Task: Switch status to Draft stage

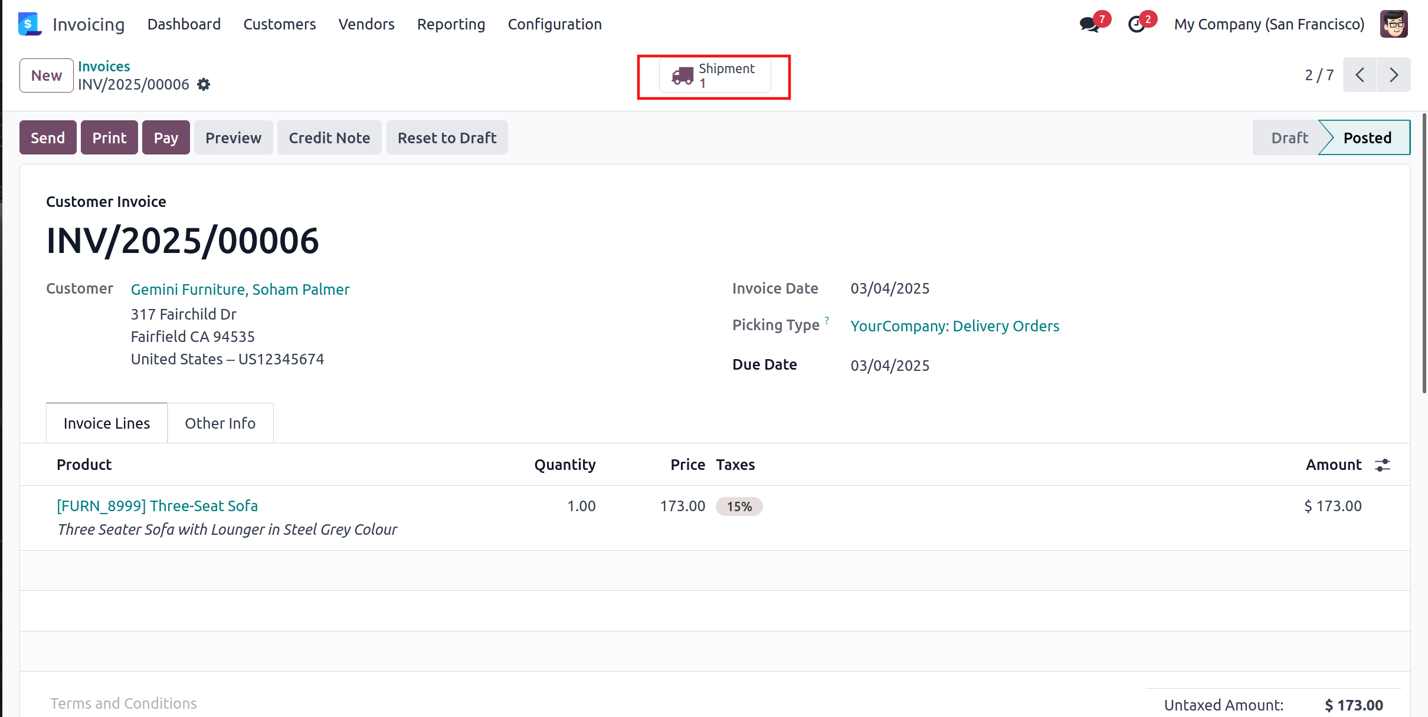Action: [x=1289, y=138]
